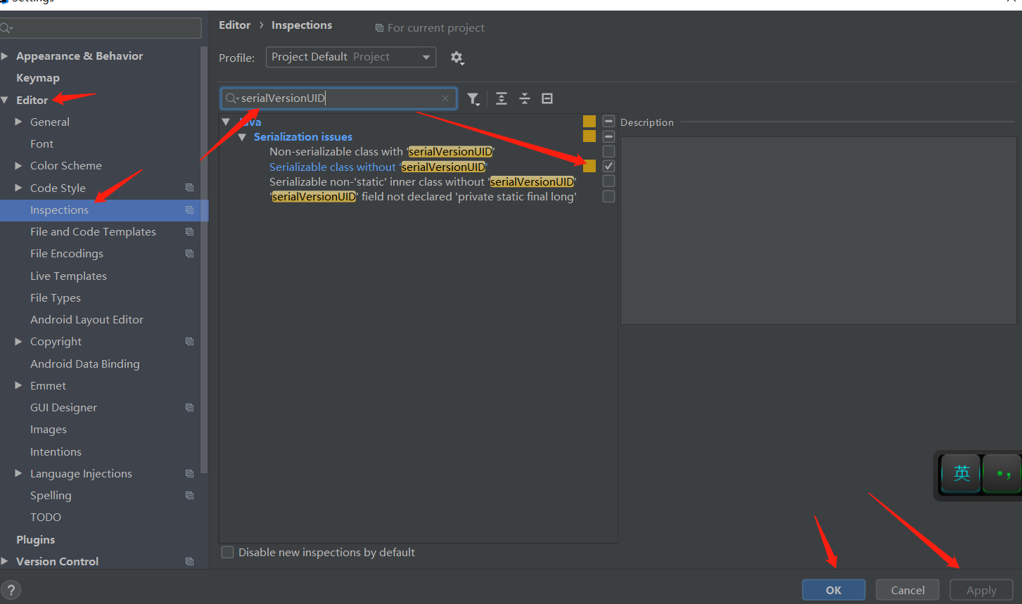Open the Profile dropdown Project Default

(351, 57)
